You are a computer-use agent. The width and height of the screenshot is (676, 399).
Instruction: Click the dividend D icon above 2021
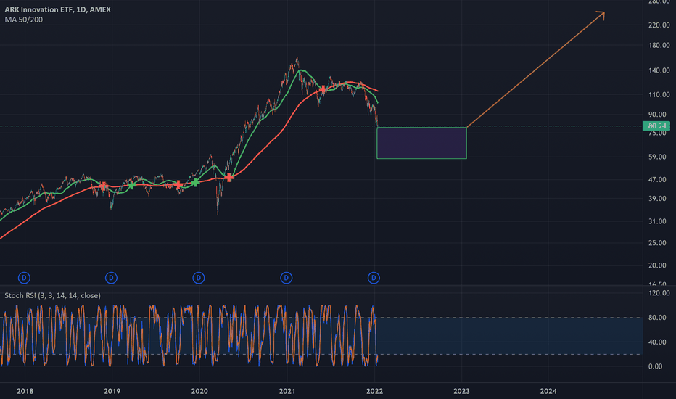pyautogui.click(x=287, y=278)
